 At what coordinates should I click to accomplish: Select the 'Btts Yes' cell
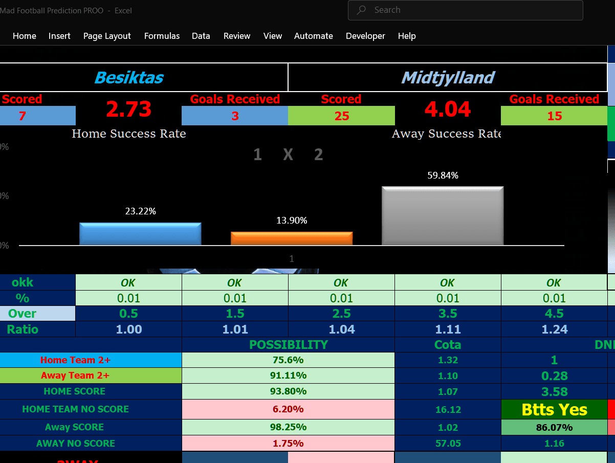(x=554, y=409)
